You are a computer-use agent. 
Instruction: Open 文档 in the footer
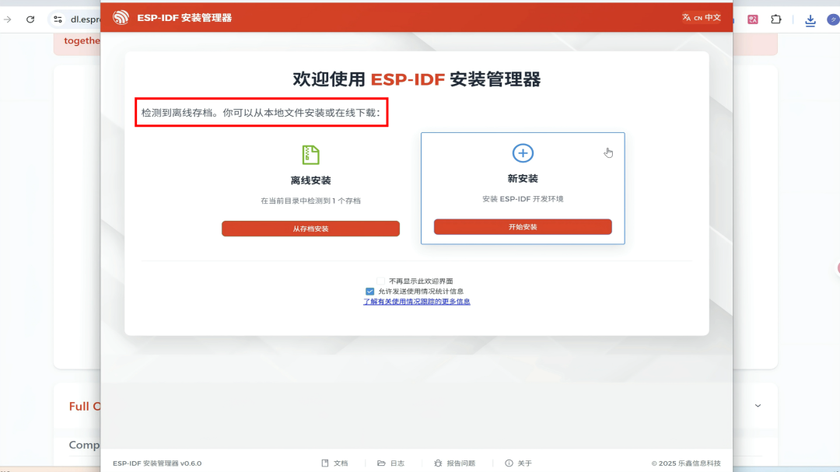point(334,463)
